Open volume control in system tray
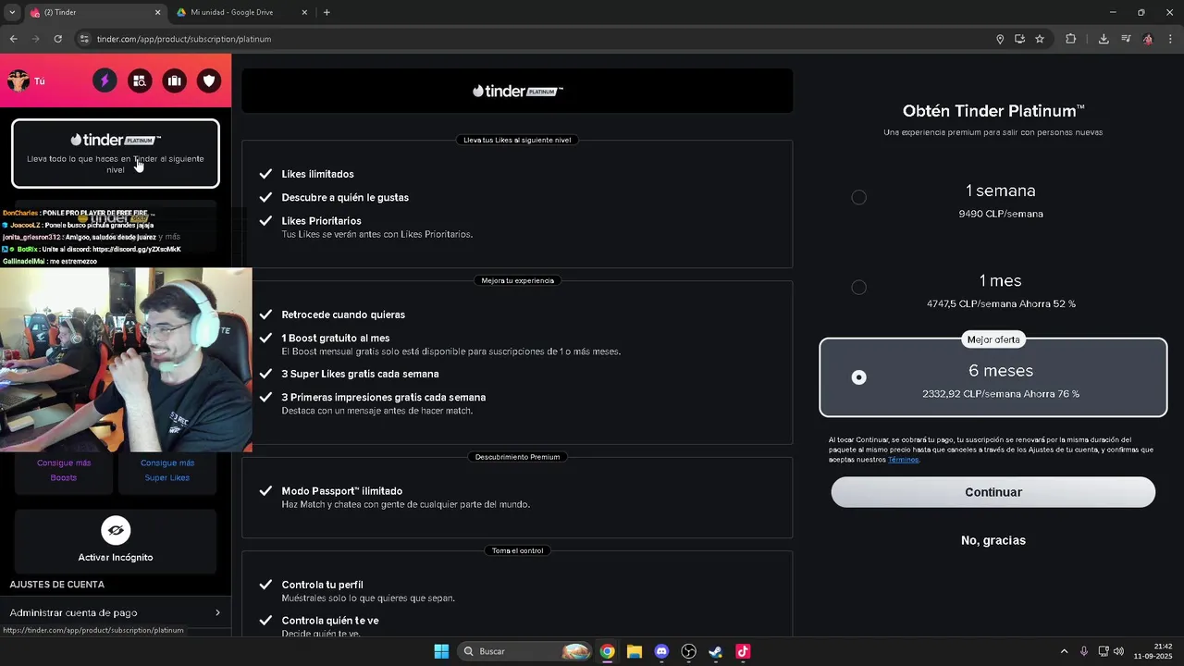This screenshot has width=1184, height=666. coord(1119,651)
